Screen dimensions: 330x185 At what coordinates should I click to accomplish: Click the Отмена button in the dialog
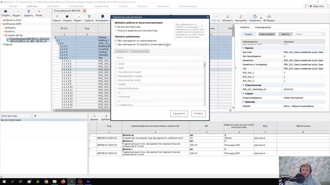pyautogui.click(x=198, y=114)
